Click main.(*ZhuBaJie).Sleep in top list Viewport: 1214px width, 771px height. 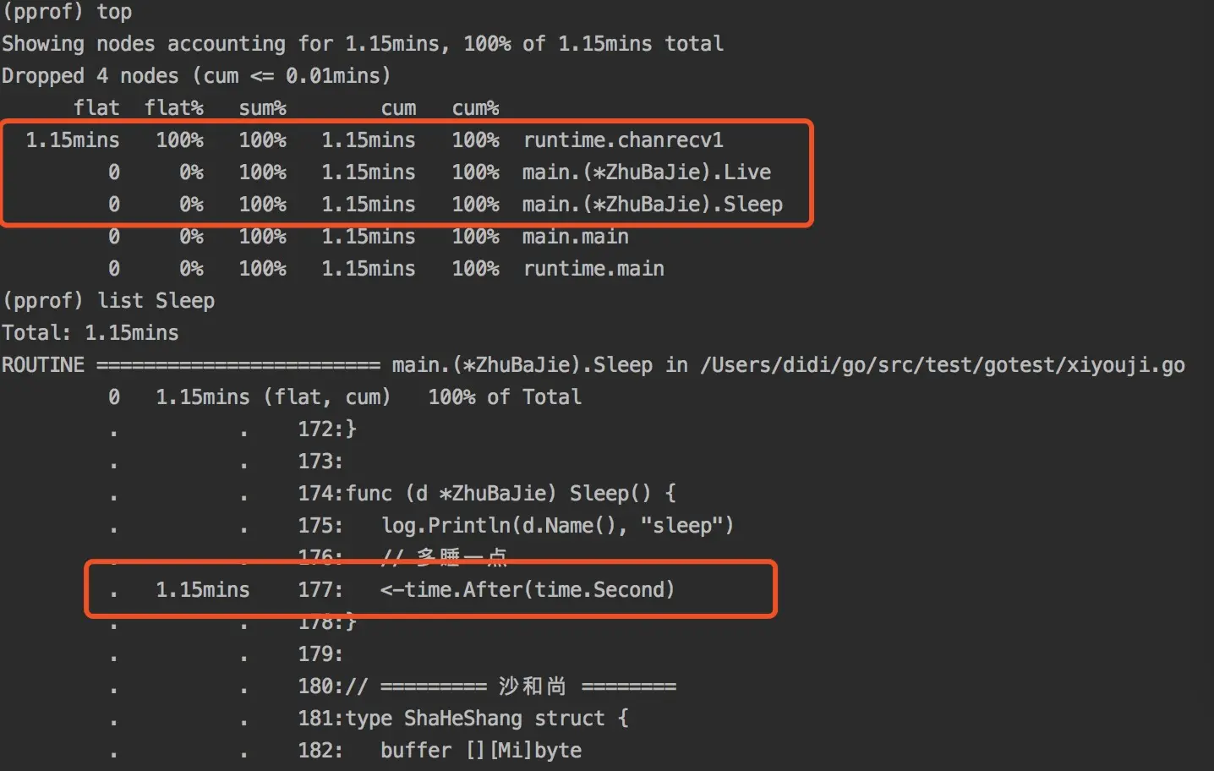coord(653,205)
